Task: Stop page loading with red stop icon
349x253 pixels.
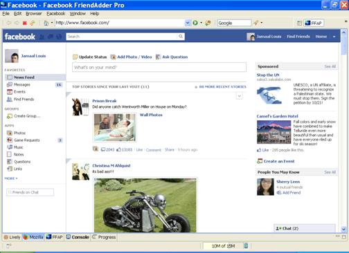Action: (25, 23)
